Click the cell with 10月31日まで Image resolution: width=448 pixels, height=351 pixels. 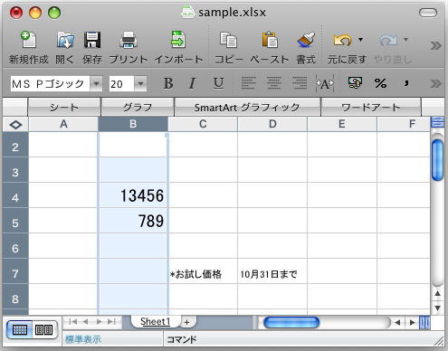coord(272,271)
